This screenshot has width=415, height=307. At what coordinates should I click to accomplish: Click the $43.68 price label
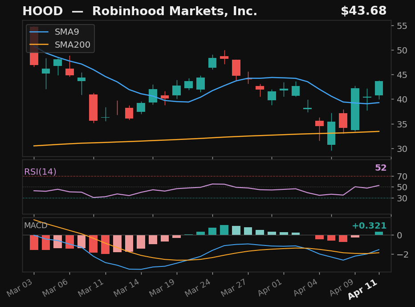point(364,11)
